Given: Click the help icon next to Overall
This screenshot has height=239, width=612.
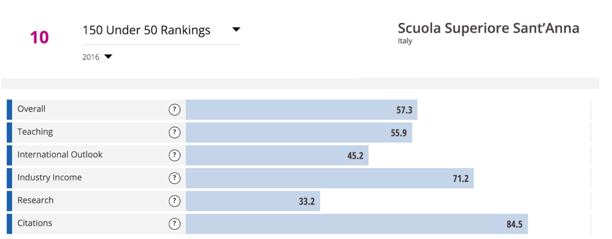Looking at the screenshot, I should [174, 110].
